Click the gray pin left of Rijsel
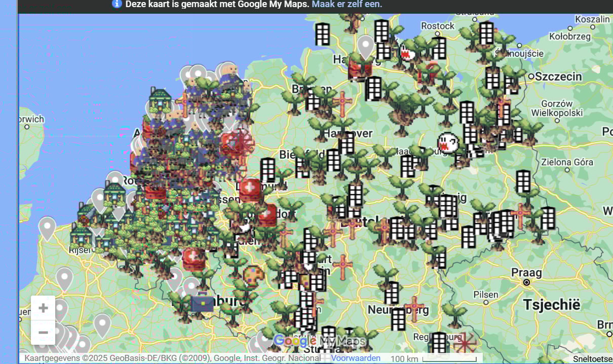Viewport: 613px width, 364px height. 47,229
